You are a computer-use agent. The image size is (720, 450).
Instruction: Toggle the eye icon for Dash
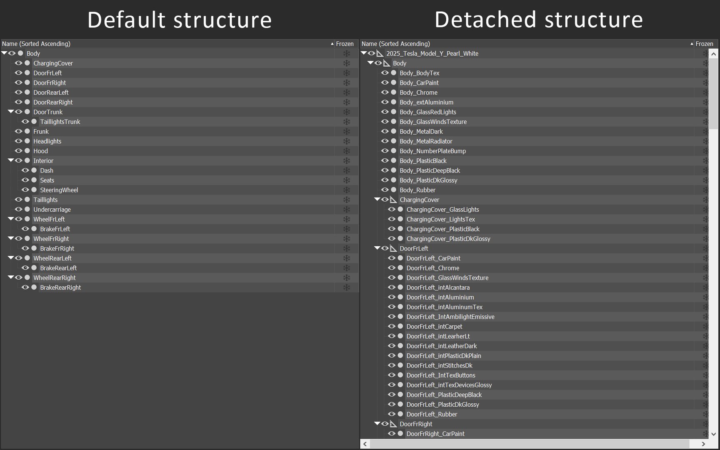pyautogui.click(x=25, y=170)
